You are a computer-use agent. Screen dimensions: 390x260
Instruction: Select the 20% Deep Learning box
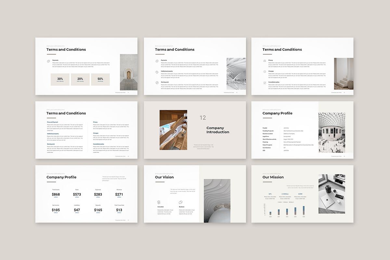point(80,80)
